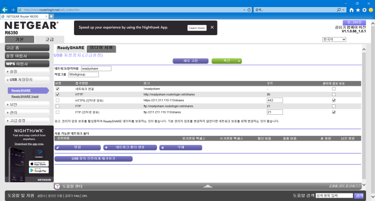The image size is (375, 201).
Task: Click the browser forward arrow
Action: point(13,10)
